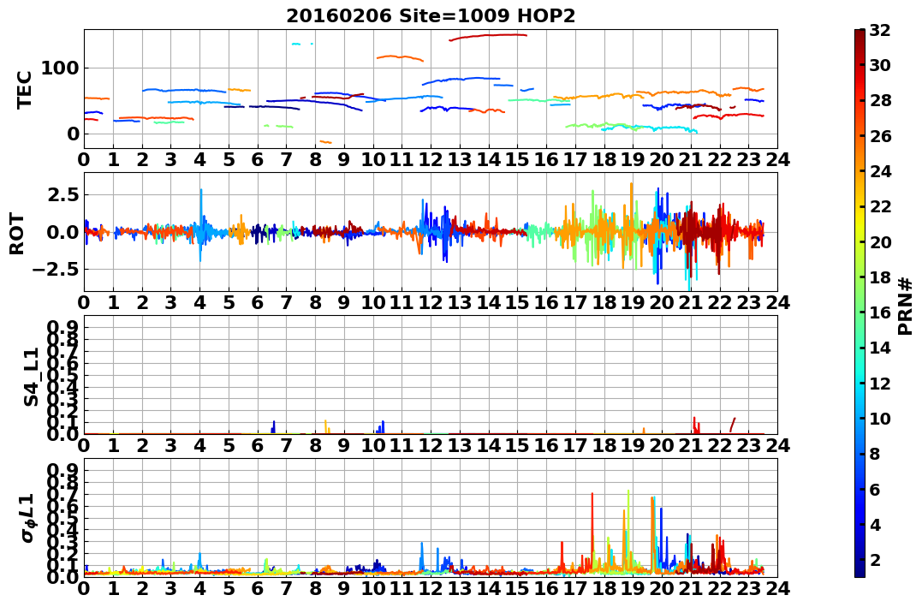Click the red sigma-phi peak near hour 17.5
Image resolution: width=922 pixels, height=607 pixels.
click(x=592, y=529)
